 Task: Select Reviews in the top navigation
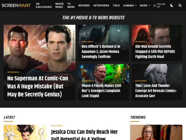point(84,5)
